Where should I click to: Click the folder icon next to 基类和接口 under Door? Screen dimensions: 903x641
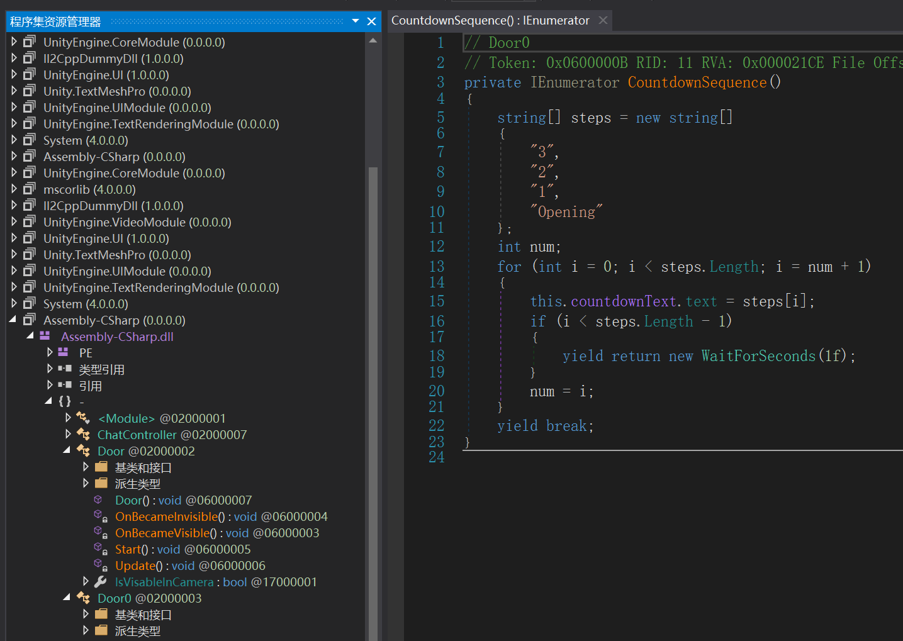pos(101,467)
